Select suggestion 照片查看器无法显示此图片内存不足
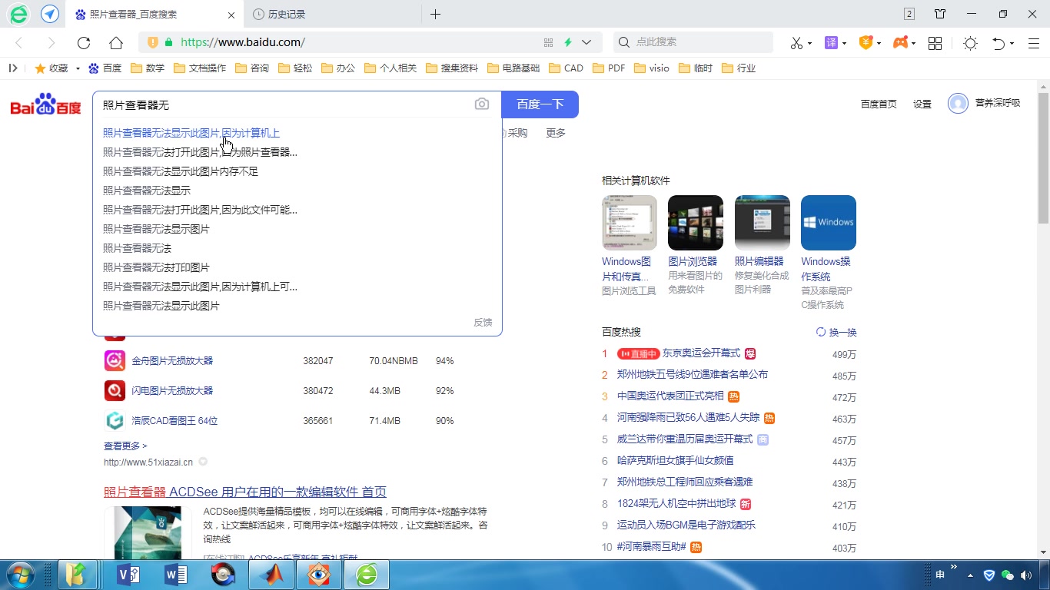Image resolution: width=1050 pixels, height=590 pixels. tap(181, 171)
